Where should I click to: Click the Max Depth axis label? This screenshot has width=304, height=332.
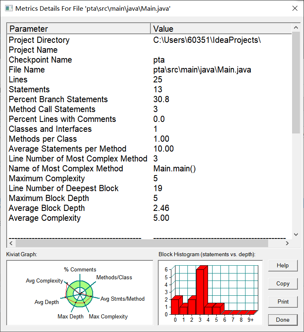click(70, 316)
